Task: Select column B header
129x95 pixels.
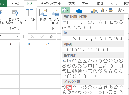Action: pyautogui.click(x=29, y=44)
